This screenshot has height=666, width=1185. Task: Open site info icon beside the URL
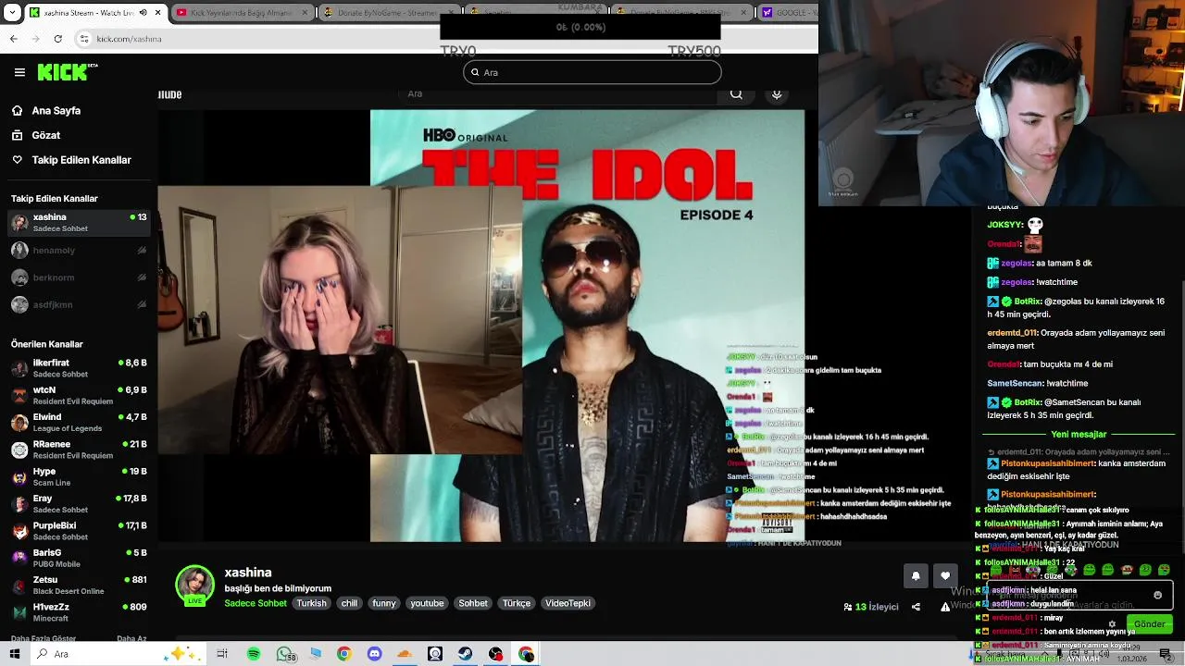tap(84, 39)
